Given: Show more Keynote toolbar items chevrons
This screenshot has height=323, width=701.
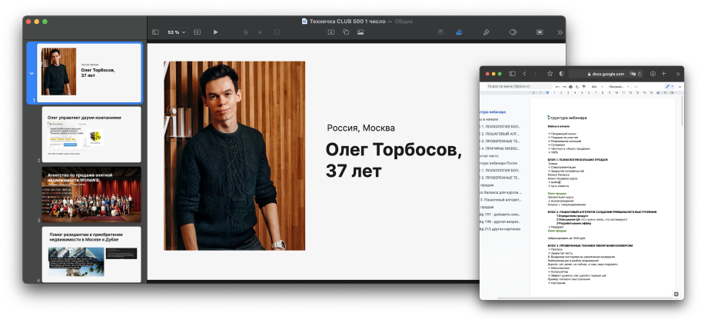Looking at the screenshot, I should tap(560, 32).
